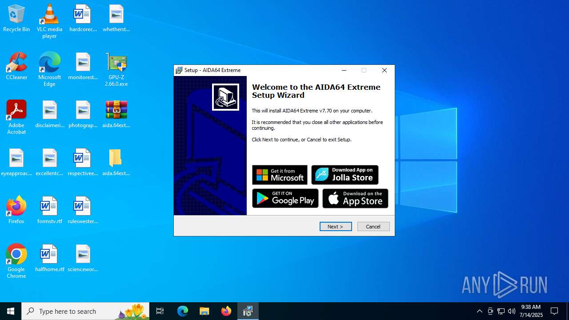569x320 pixels.
Task: Select the sciencewor... image file
Action: [83, 259]
